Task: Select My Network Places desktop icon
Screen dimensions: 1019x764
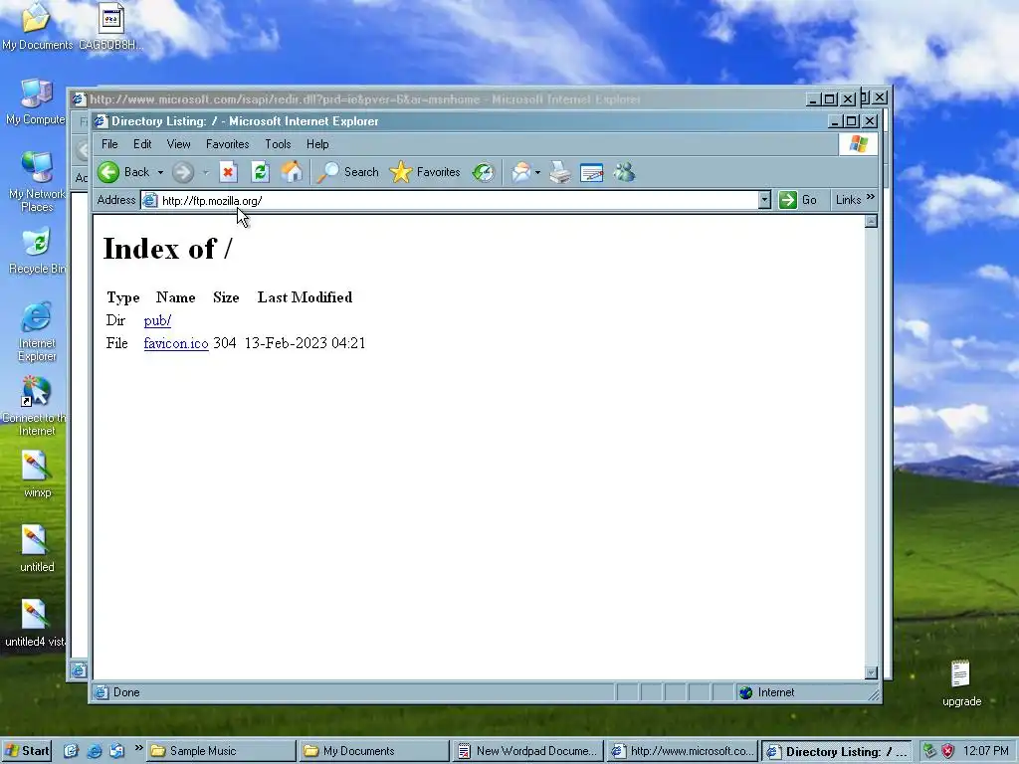Action: 37,182
